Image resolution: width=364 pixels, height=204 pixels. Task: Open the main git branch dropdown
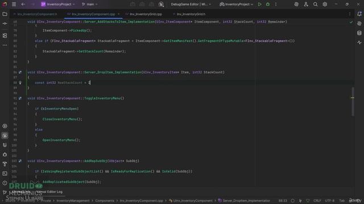90,4
